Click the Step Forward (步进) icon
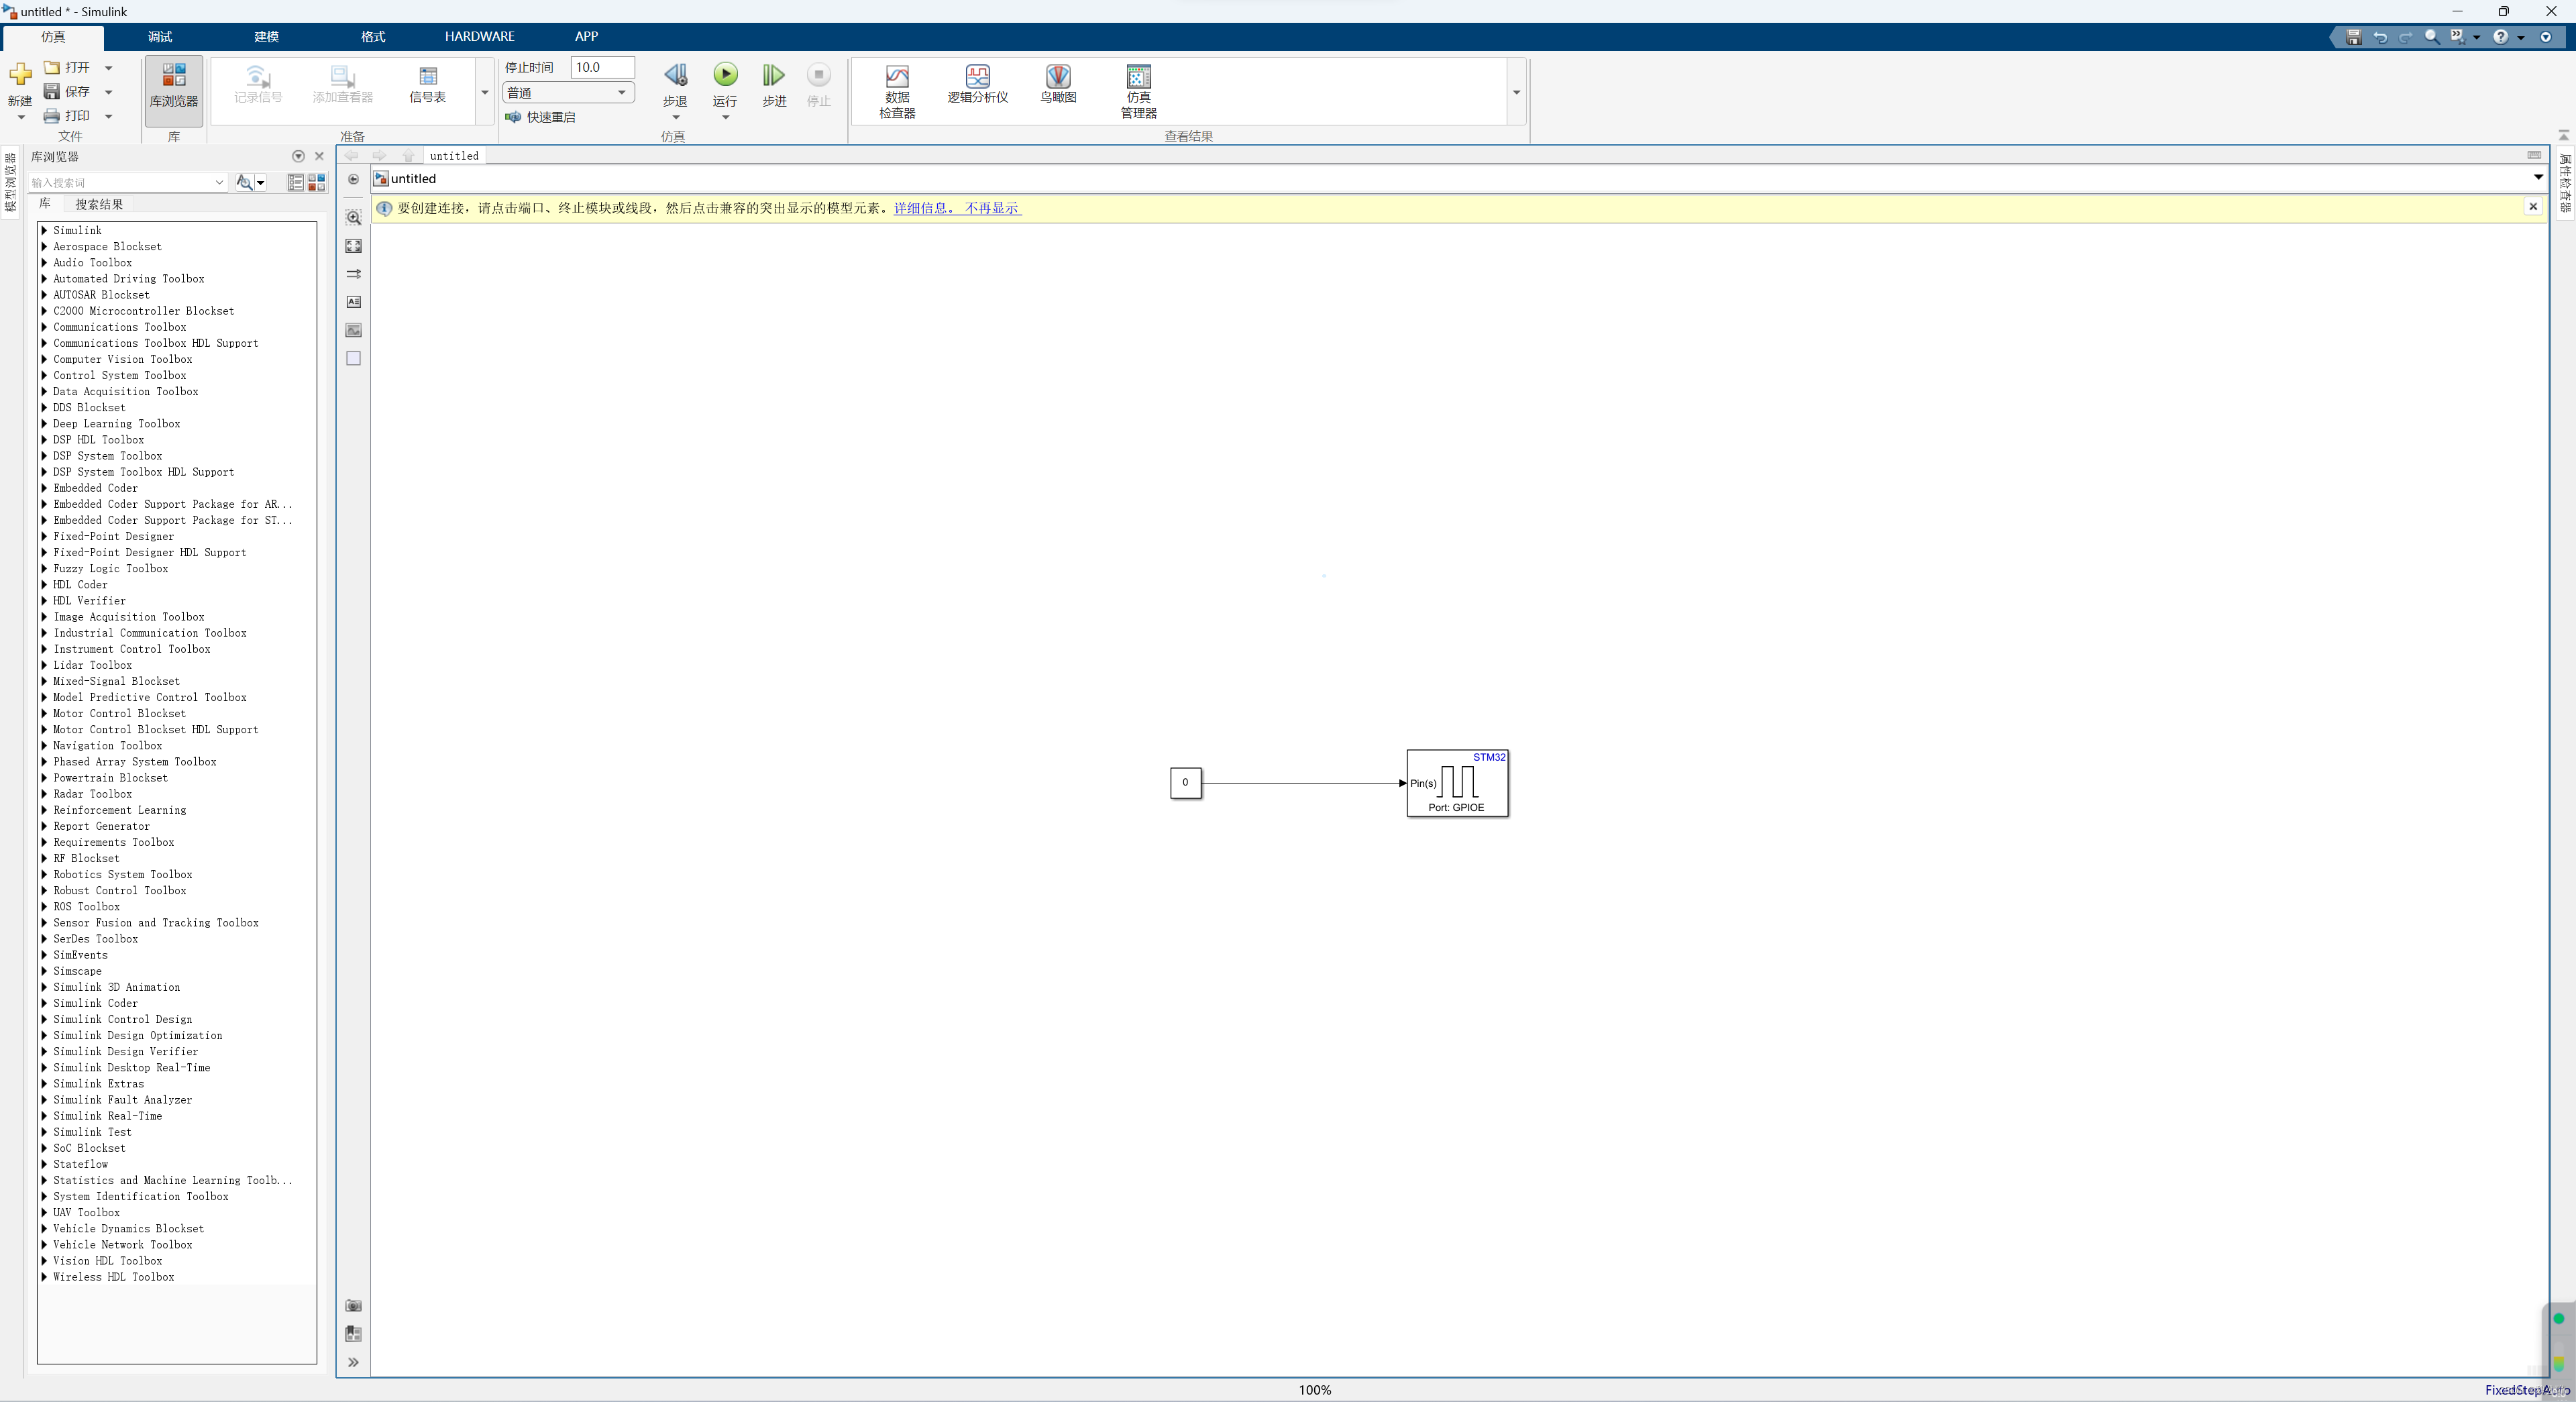 point(774,76)
